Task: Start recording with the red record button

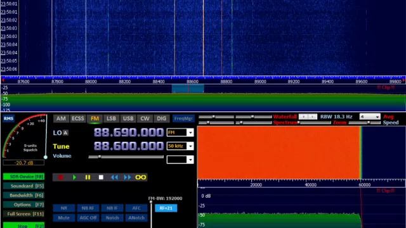Action: point(61,177)
